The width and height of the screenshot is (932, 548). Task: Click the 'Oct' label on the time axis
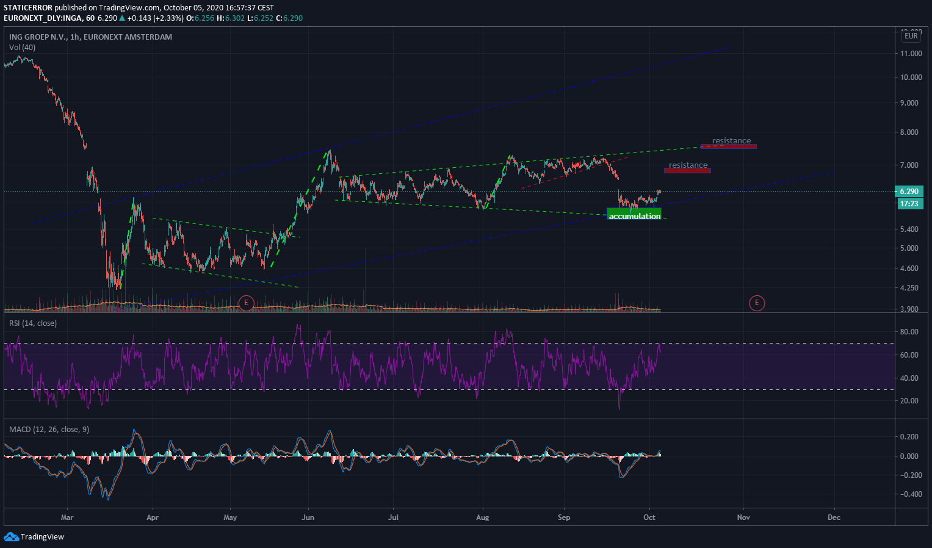[x=649, y=517]
